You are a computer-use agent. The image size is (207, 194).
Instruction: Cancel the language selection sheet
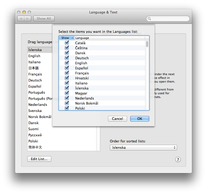click(117, 119)
